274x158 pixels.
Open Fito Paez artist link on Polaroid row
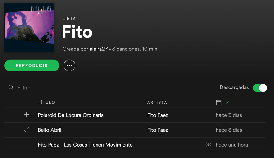[x=158, y=115]
